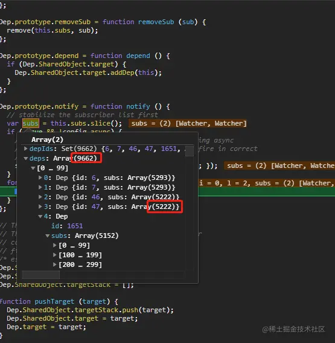This screenshot has height=343, width=335.
Task: Click the vertical scrollbar thumb in the popup
Action: click(190, 151)
